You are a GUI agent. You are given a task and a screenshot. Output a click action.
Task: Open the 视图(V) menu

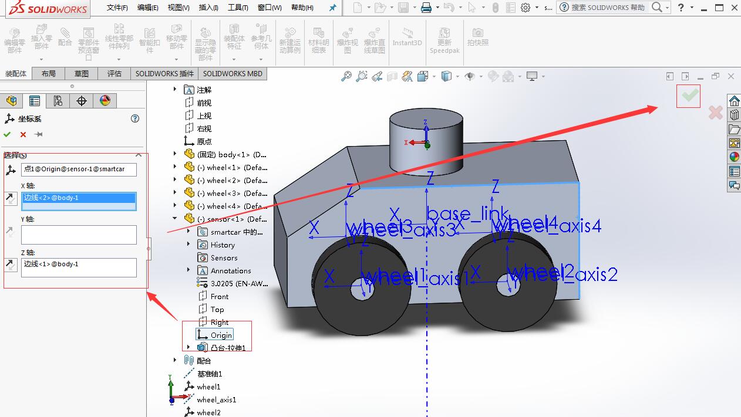(178, 8)
